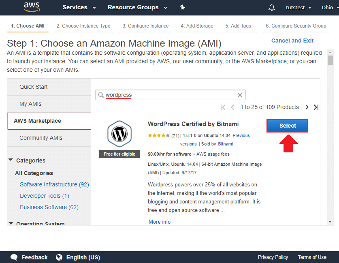Image resolution: width=339 pixels, height=263 pixels.
Task: Click the page scrollbar down arrow
Action: 330,222
